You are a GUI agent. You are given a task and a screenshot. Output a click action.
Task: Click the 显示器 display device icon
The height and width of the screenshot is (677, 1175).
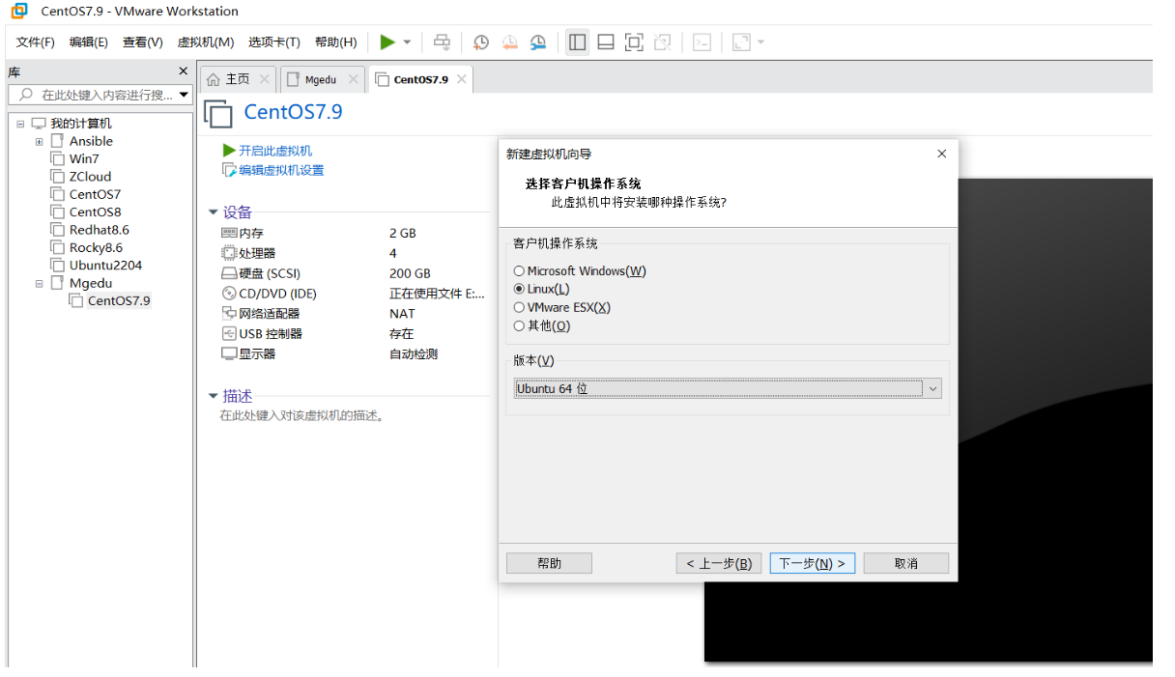pyautogui.click(x=230, y=354)
